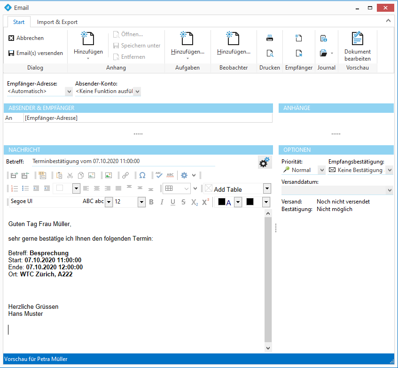
Task: Select the Drucken printer icon
Action: point(270,38)
